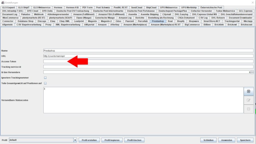Switch to the Shopware tab
This screenshot has height=144, width=256.
point(194,21)
